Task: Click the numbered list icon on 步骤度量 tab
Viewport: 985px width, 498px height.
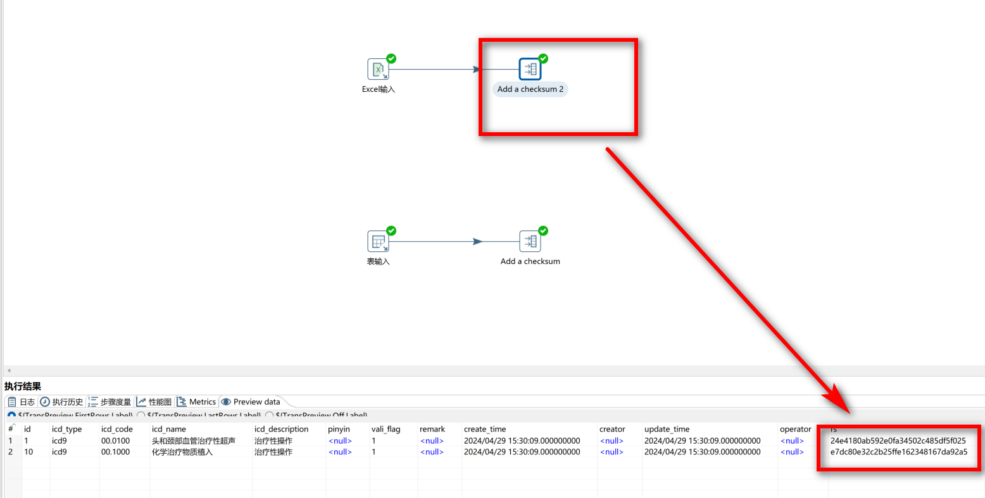Action: tap(92, 401)
